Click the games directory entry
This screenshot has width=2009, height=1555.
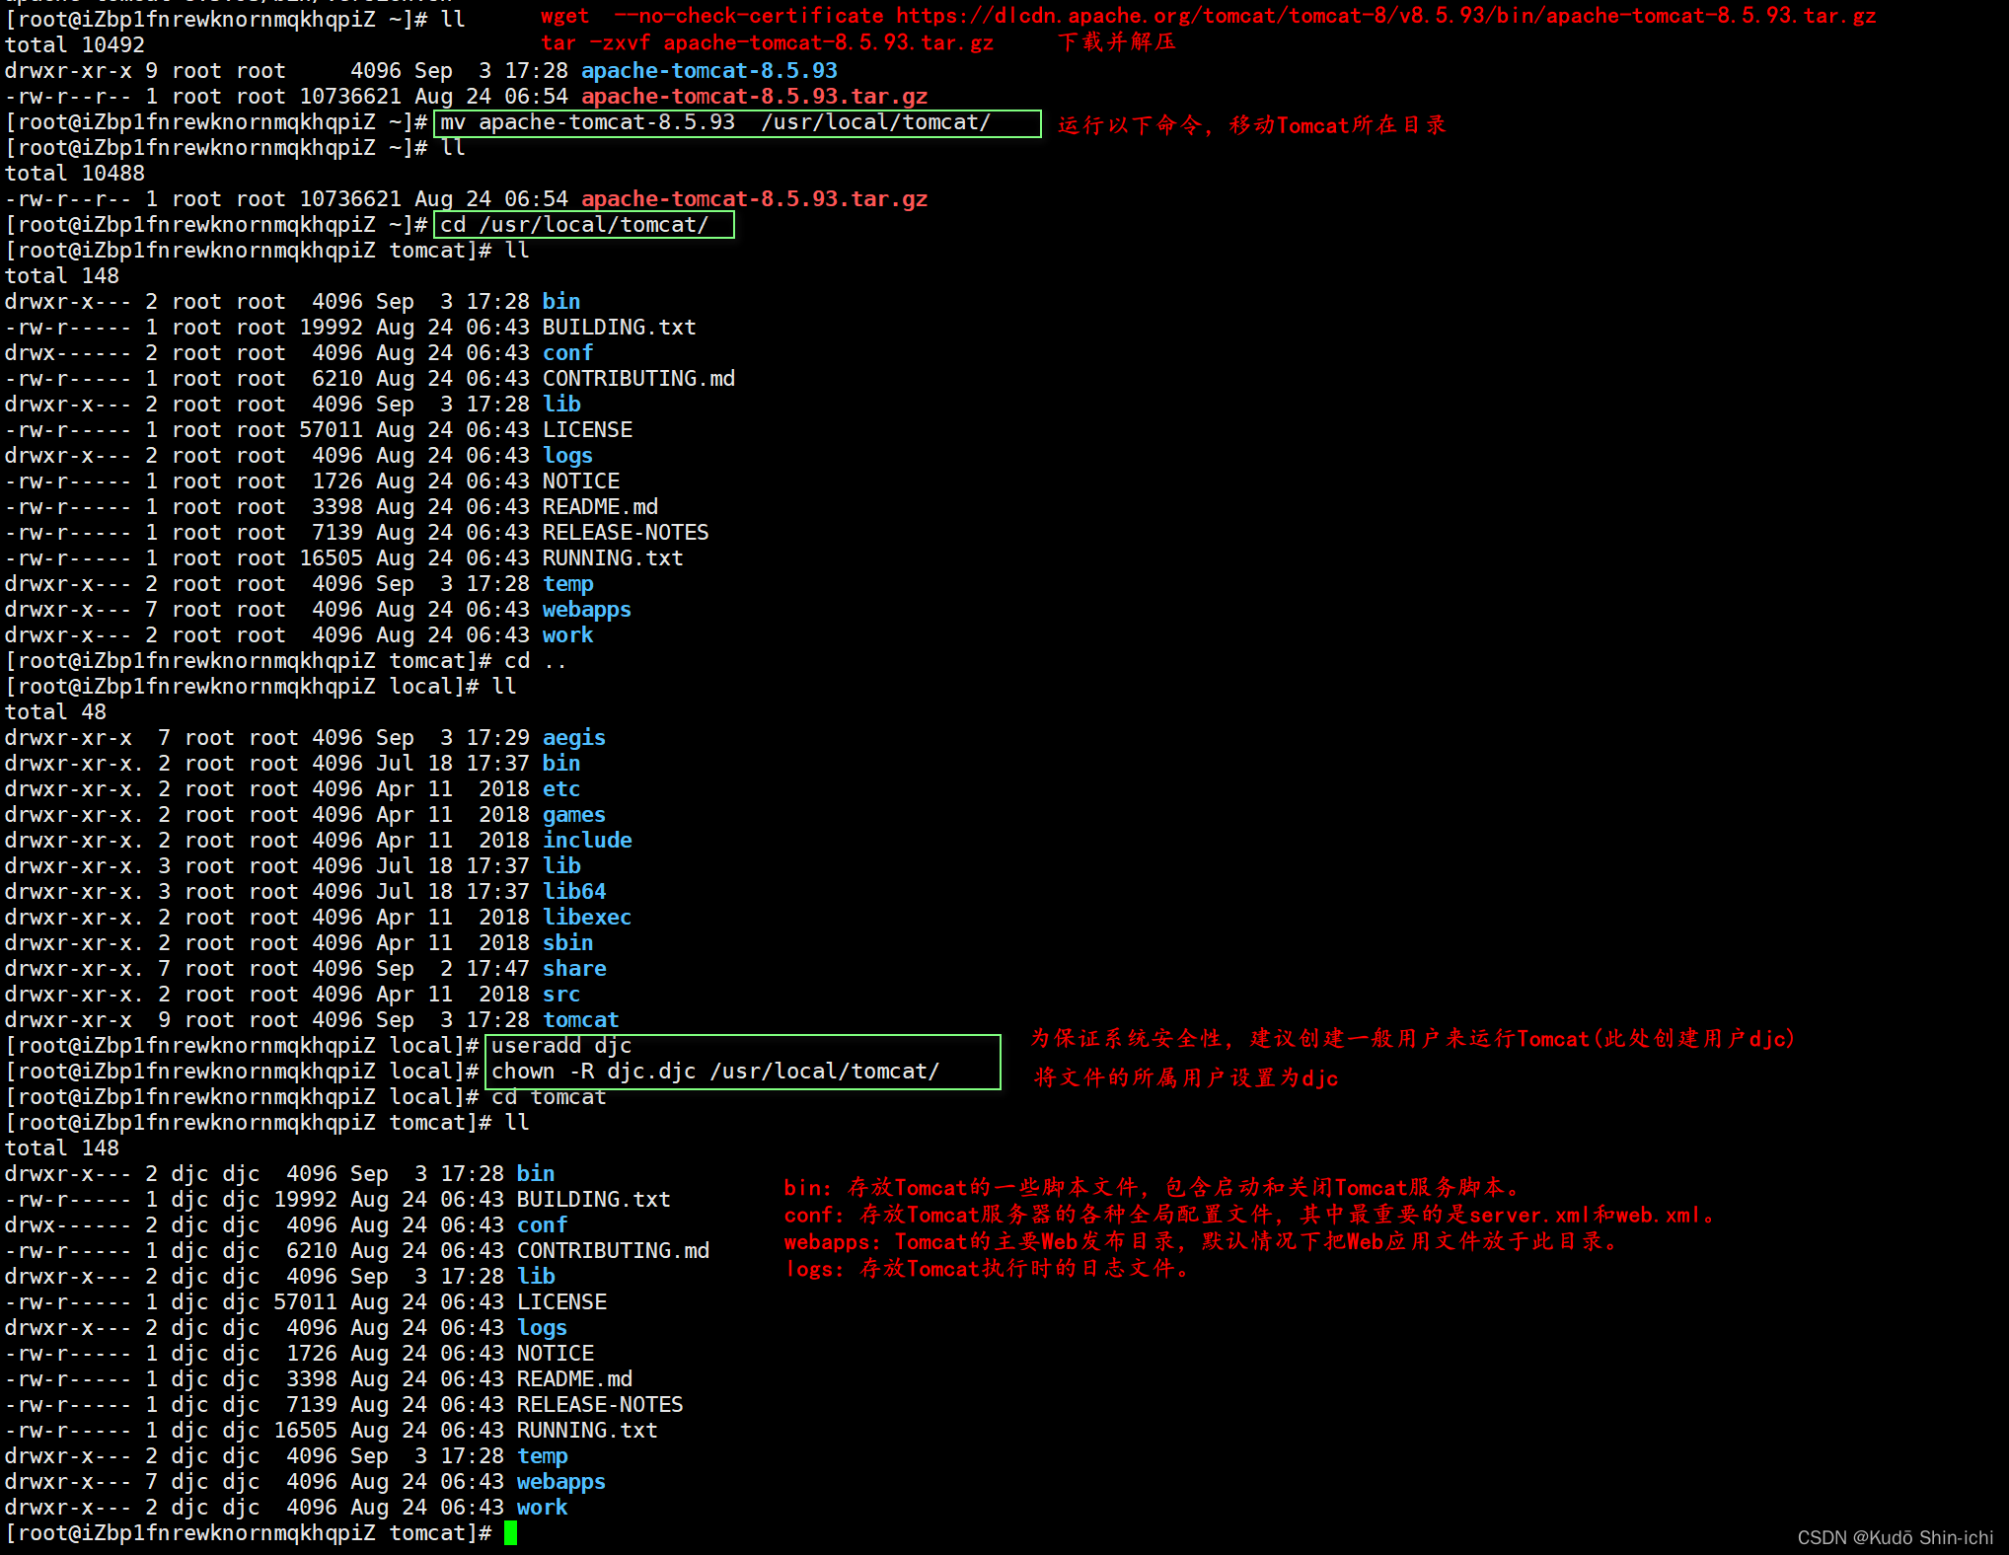[x=573, y=815]
